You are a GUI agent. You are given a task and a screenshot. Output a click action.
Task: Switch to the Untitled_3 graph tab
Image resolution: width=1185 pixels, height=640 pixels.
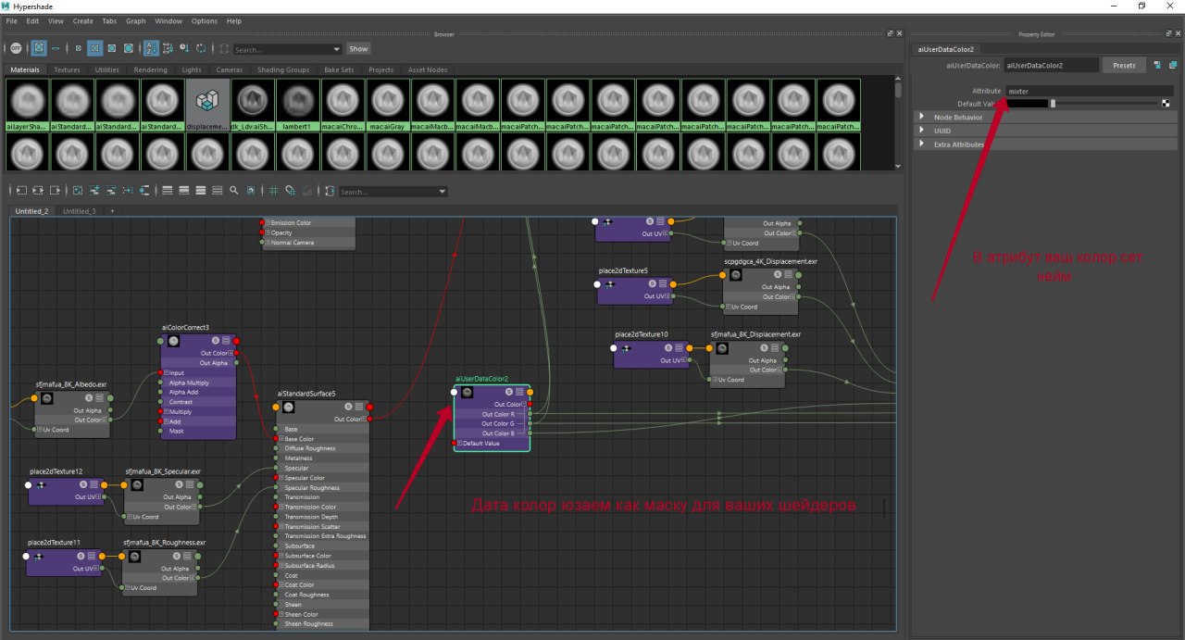[79, 211]
